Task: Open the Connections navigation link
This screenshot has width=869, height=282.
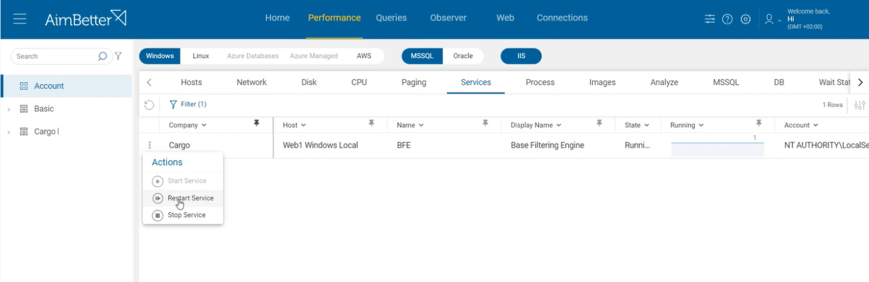Action: tap(562, 18)
